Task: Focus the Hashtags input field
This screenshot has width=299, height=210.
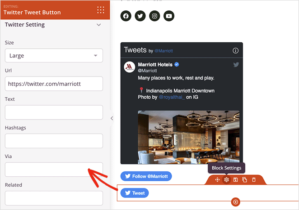Action: (x=54, y=141)
